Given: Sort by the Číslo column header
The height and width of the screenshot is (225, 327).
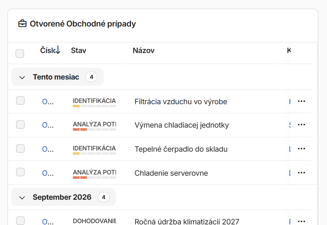Looking at the screenshot, I should tap(48, 51).
